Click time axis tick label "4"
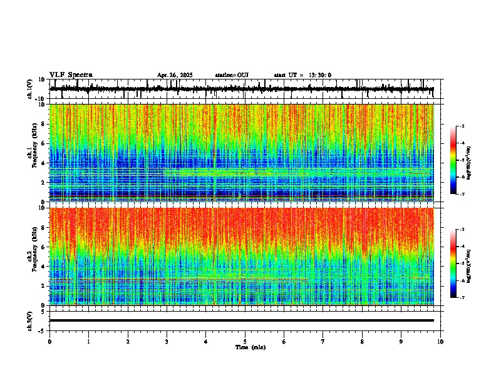 tap(206, 342)
